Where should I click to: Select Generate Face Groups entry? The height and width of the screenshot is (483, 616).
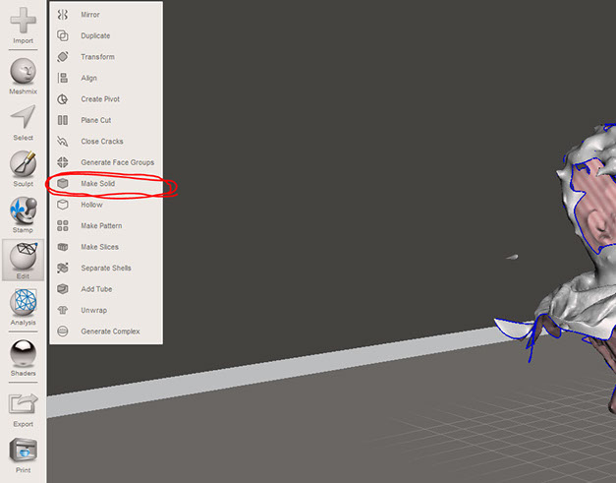106,162
